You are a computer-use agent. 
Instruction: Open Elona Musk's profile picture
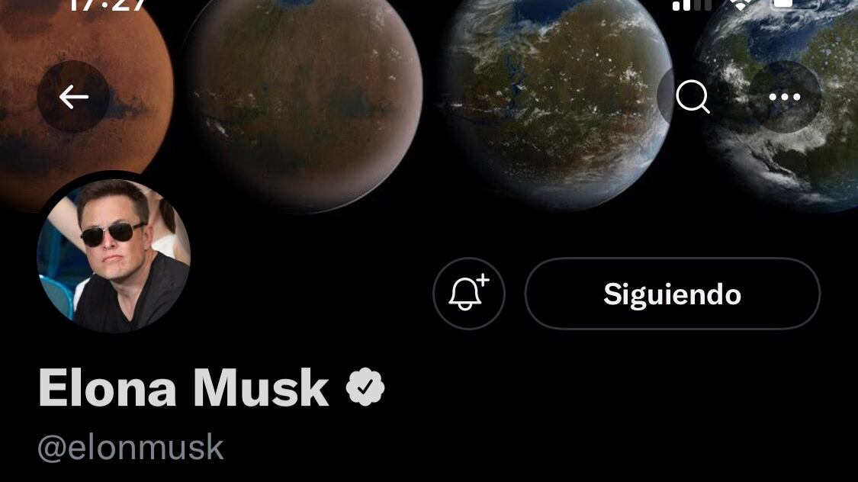click(114, 255)
